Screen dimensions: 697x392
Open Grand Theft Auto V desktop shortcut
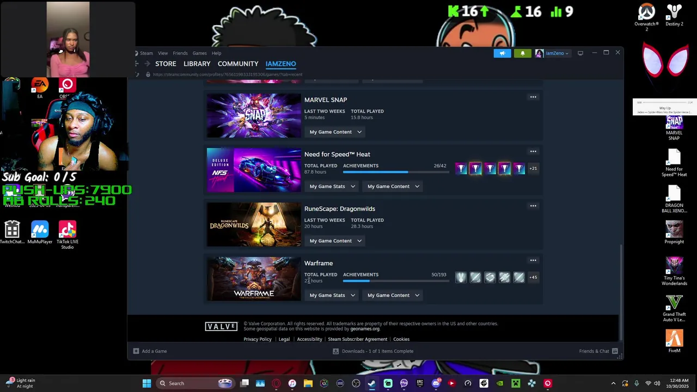click(674, 308)
